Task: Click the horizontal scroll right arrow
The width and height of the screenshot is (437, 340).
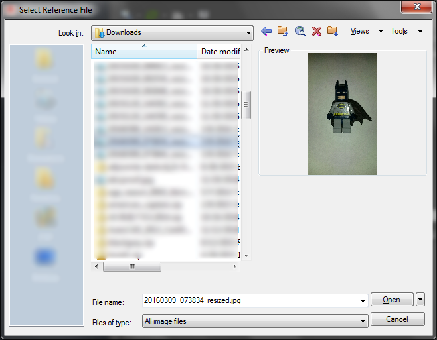Action: click(234, 266)
